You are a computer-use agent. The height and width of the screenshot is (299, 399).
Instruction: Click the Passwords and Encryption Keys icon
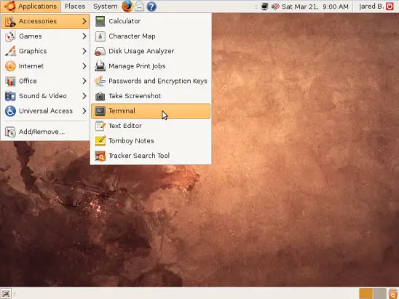click(100, 81)
